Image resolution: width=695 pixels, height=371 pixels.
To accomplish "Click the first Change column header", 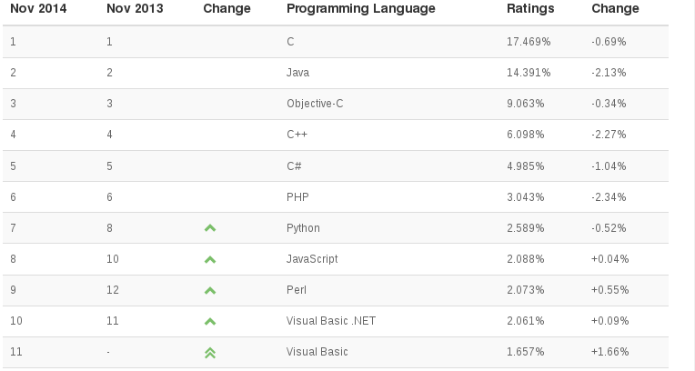I will click(227, 8).
